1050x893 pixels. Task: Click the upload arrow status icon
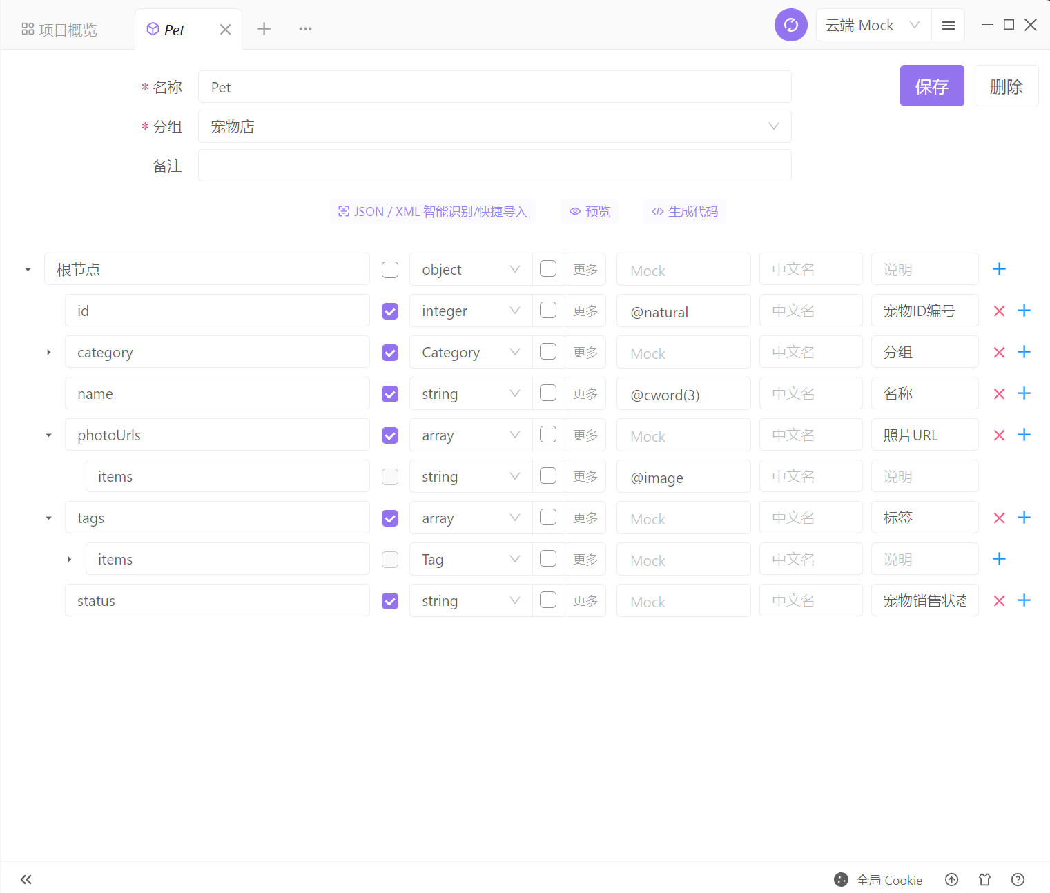tap(952, 879)
